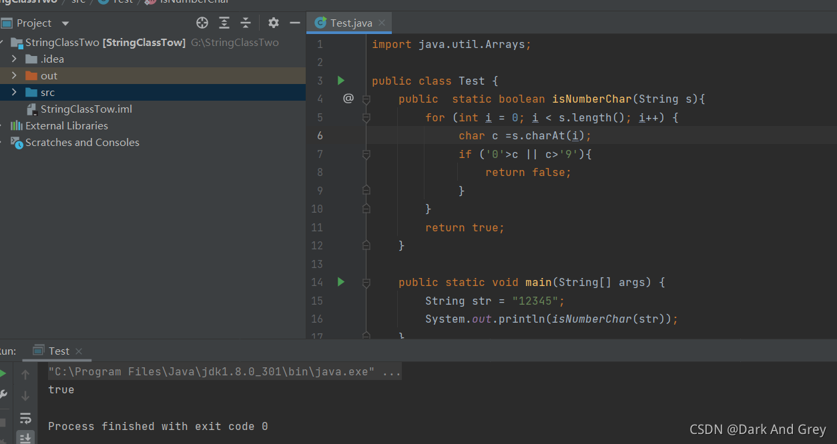Click Expand All in Project toolbar
Screen dimensions: 837x444
coord(224,23)
